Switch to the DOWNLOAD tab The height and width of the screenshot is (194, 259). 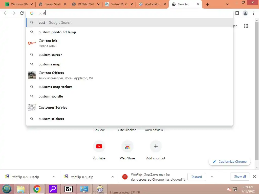[x=83, y=4]
